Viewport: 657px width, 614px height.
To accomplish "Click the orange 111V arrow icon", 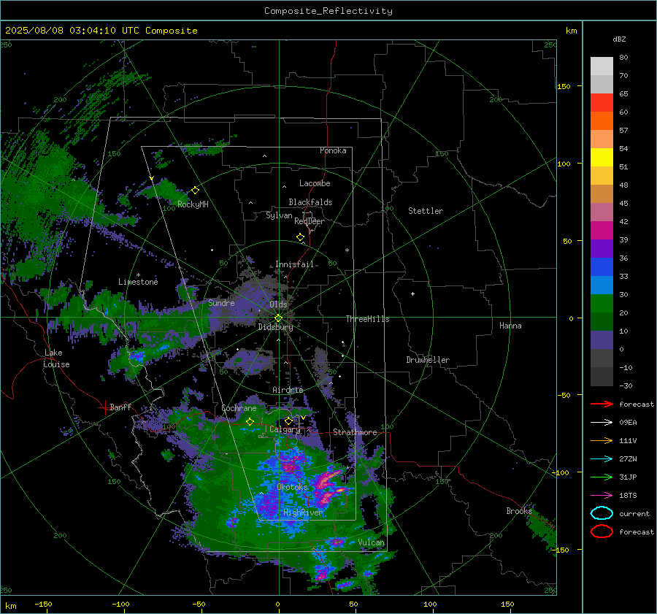I will [x=602, y=440].
